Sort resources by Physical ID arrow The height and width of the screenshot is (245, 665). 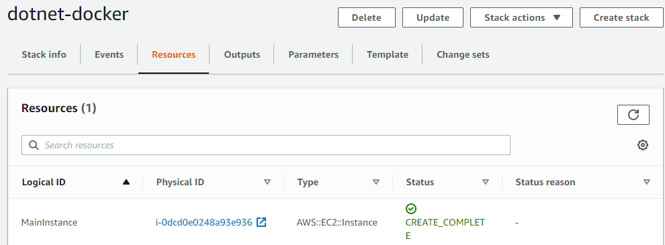(x=267, y=183)
